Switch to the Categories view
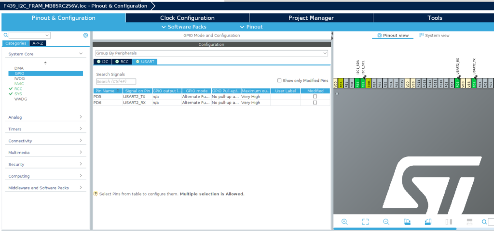 pyautogui.click(x=16, y=43)
